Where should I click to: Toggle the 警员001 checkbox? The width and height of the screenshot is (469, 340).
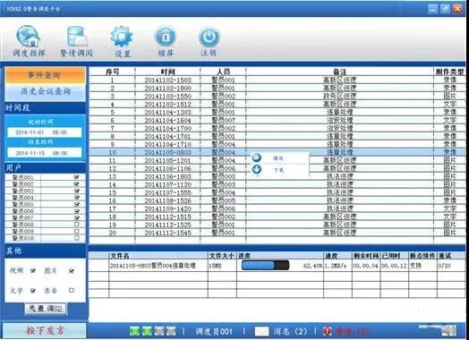pos(77,177)
